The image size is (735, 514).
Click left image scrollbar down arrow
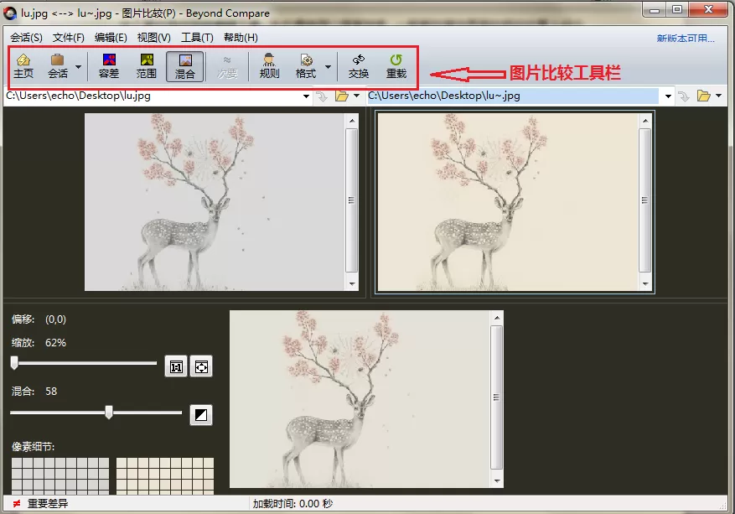(x=352, y=283)
